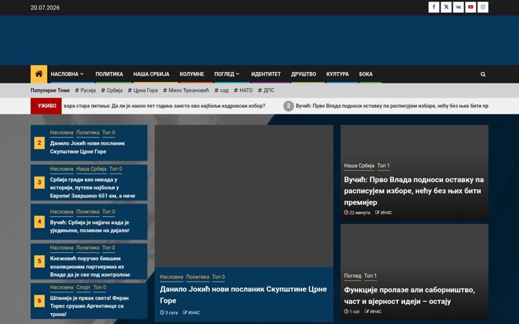Click Политика category on sidebar item 2
Viewport: 519px width, 324px height.
(88, 132)
